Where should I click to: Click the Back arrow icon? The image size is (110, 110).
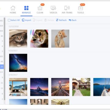(x=70, y=20)
